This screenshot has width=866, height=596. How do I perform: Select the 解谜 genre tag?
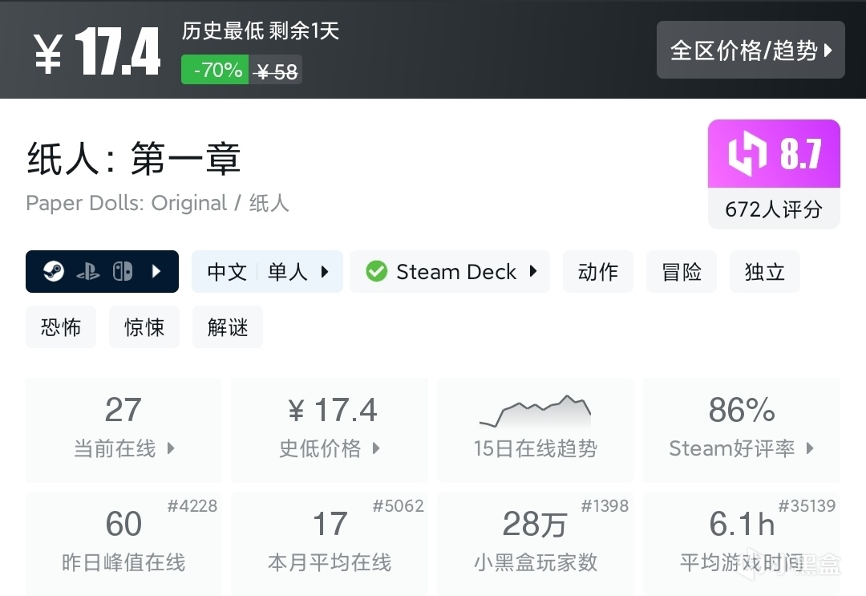click(228, 327)
